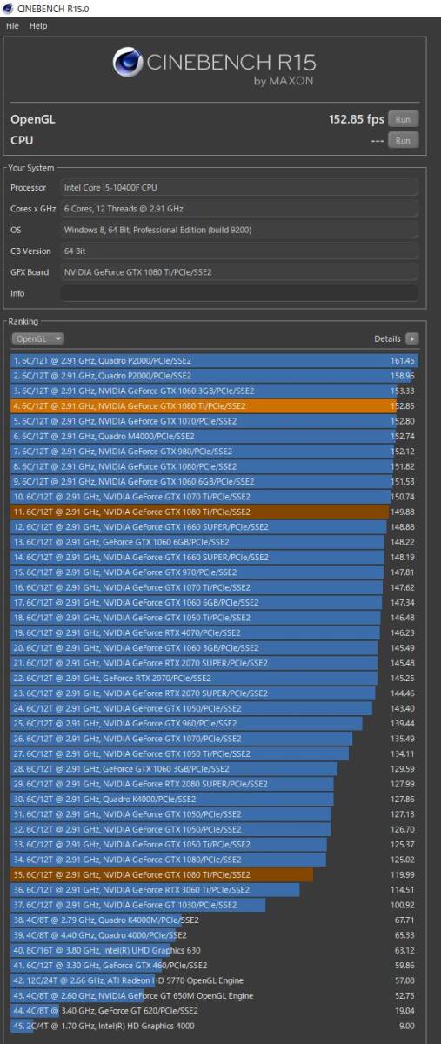The height and width of the screenshot is (1044, 441).
Task: Select rank 37 GT 1030 row
Action: tap(215, 905)
